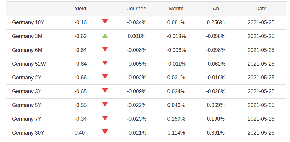
Task: Sort by the Yield column header
Action: [80, 9]
